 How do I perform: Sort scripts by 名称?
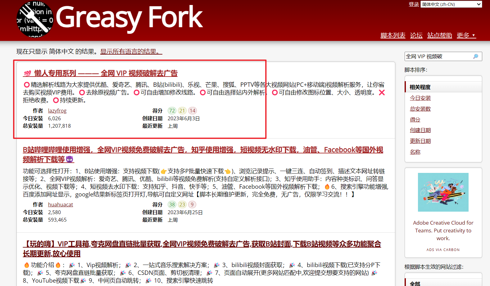pyautogui.click(x=415, y=152)
